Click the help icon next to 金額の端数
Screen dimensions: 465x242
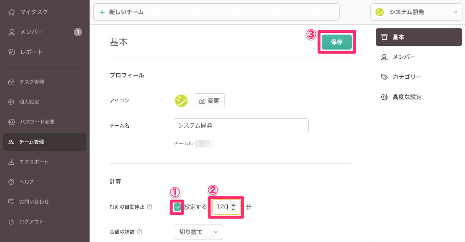(x=140, y=232)
